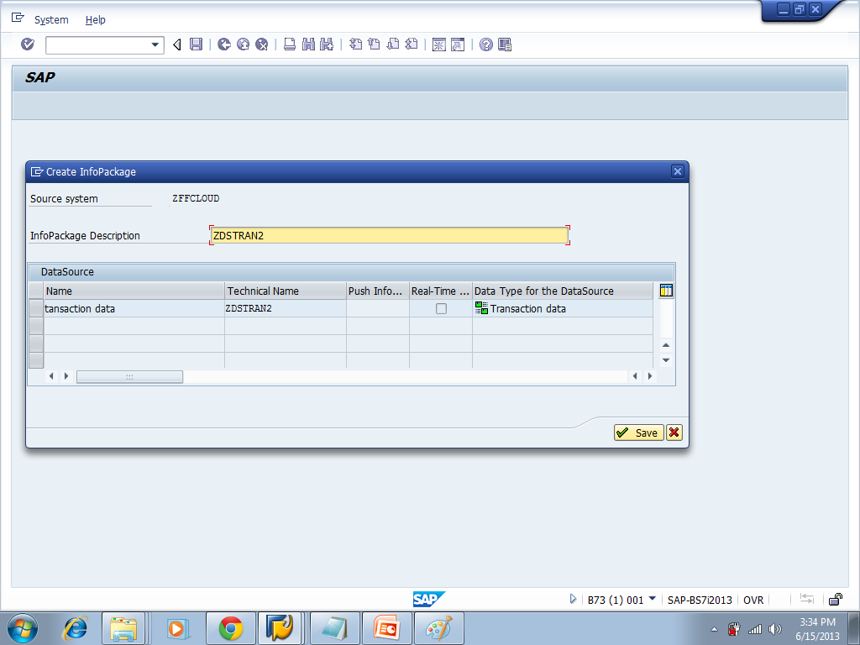Open the Paint app from taskbar
Viewport: 860px width, 645px height.
pyautogui.click(x=439, y=628)
